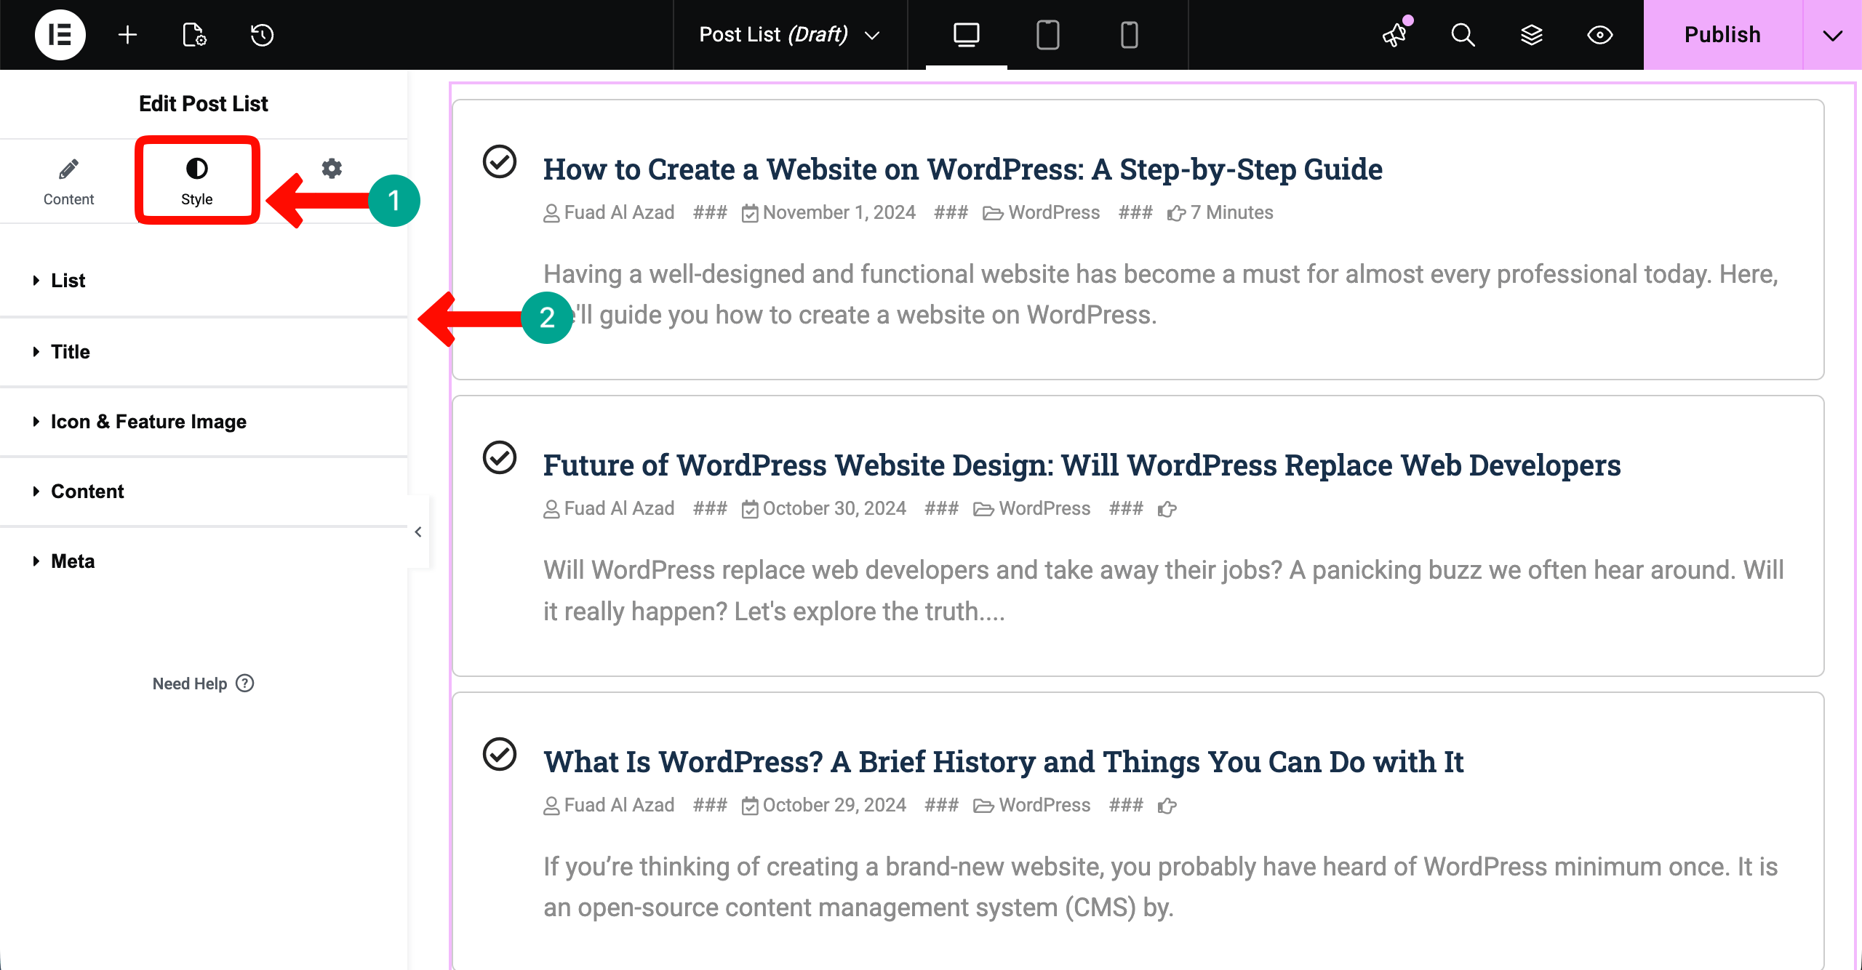Image resolution: width=1862 pixels, height=970 pixels.
Task: Open the Elementor logo menu
Action: pos(60,34)
